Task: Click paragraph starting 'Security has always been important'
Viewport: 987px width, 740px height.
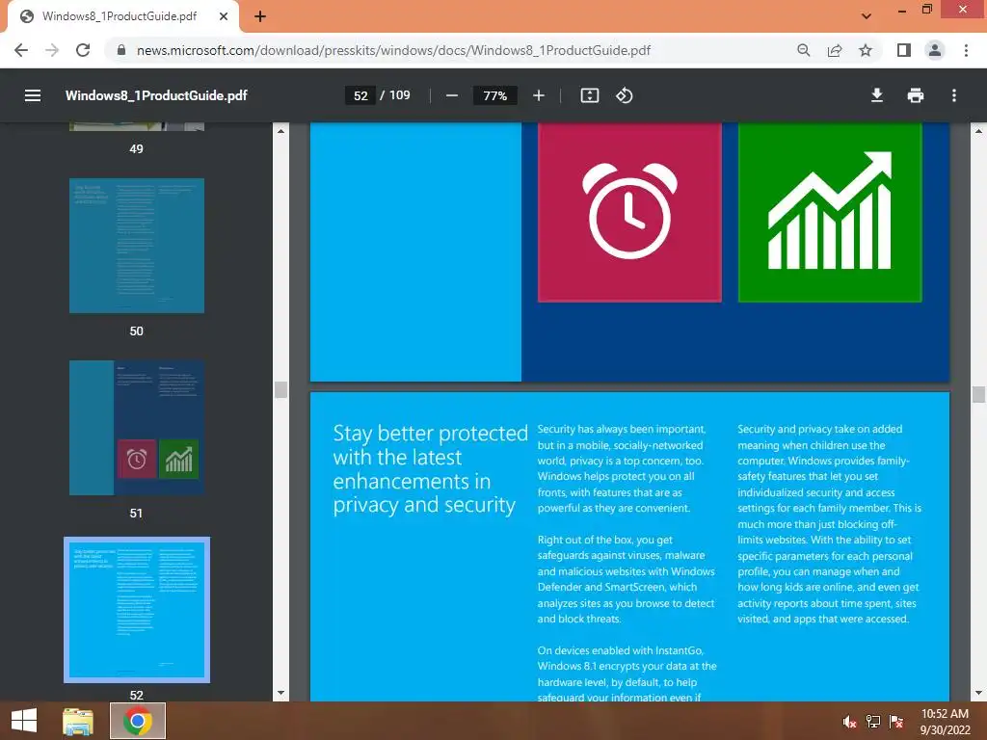Action: 622,469
